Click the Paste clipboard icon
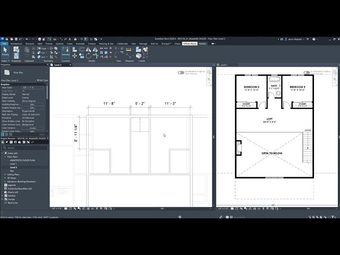This screenshot has height=255, width=340. [x=27, y=50]
